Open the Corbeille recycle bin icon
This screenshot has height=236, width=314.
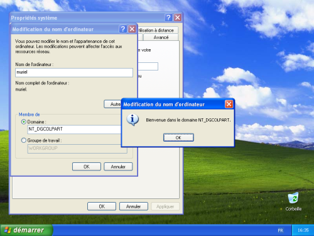293,201
